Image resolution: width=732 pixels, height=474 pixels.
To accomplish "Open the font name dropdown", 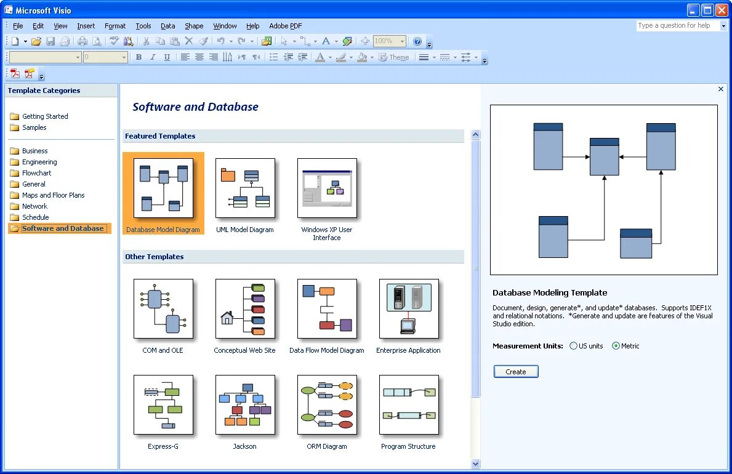I will point(78,57).
